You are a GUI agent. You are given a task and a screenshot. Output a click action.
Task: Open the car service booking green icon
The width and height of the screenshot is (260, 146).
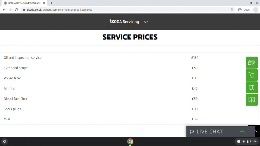tap(251, 63)
